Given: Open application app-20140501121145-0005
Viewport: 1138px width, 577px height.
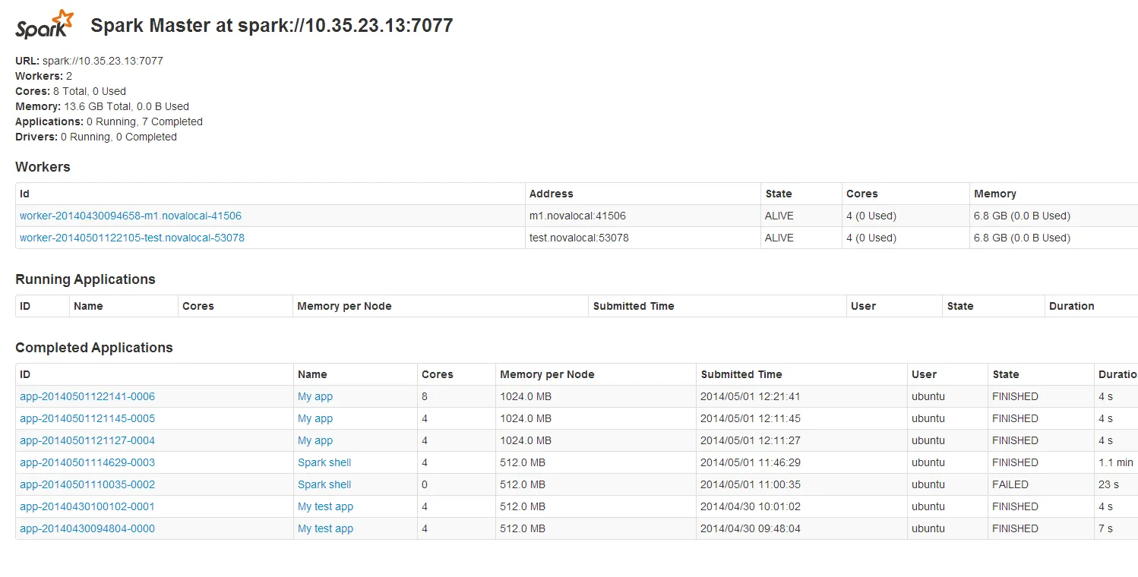Looking at the screenshot, I should coord(87,418).
